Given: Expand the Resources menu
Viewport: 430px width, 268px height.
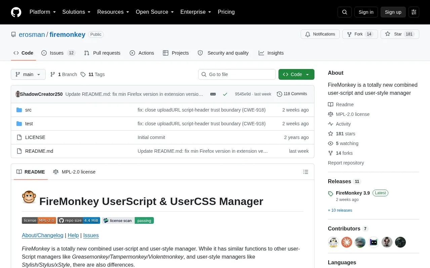Looking at the screenshot, I should (113, 12).
